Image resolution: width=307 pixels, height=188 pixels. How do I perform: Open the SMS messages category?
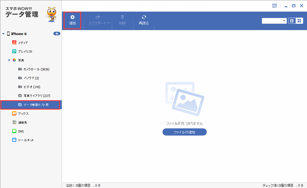point(21,131)
